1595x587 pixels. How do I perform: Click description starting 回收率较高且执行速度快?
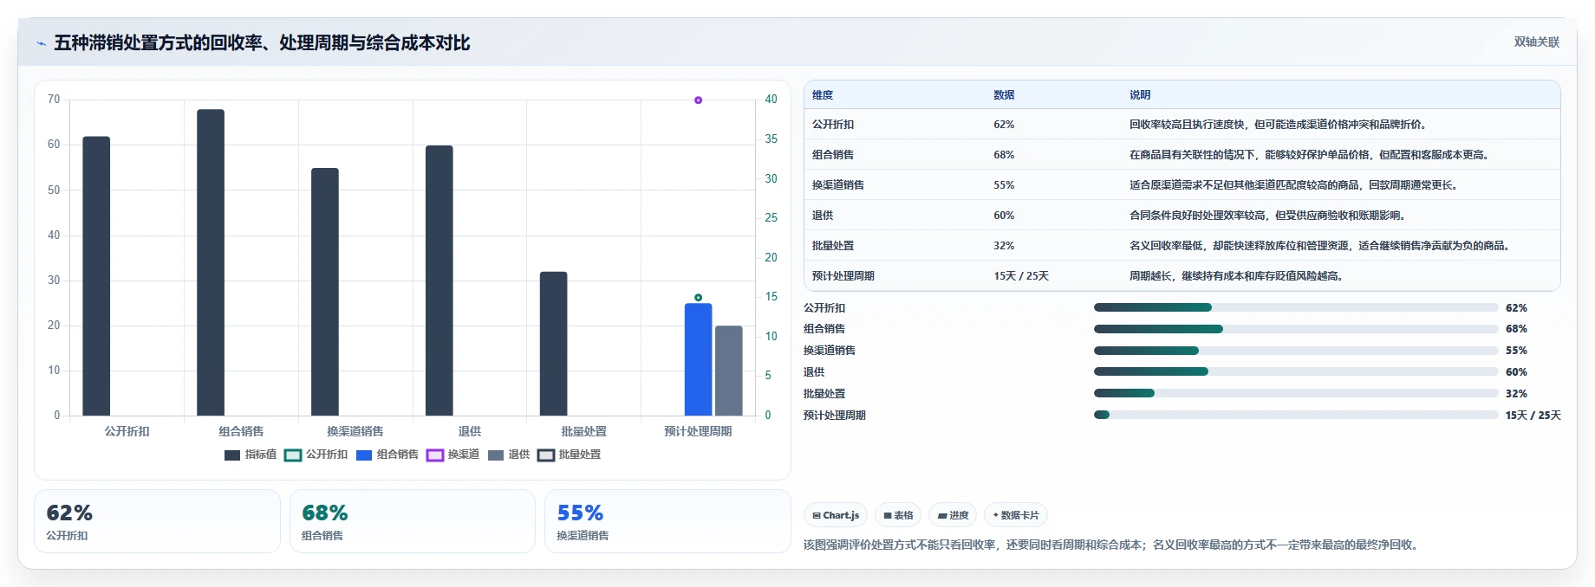click(1279, 125)
